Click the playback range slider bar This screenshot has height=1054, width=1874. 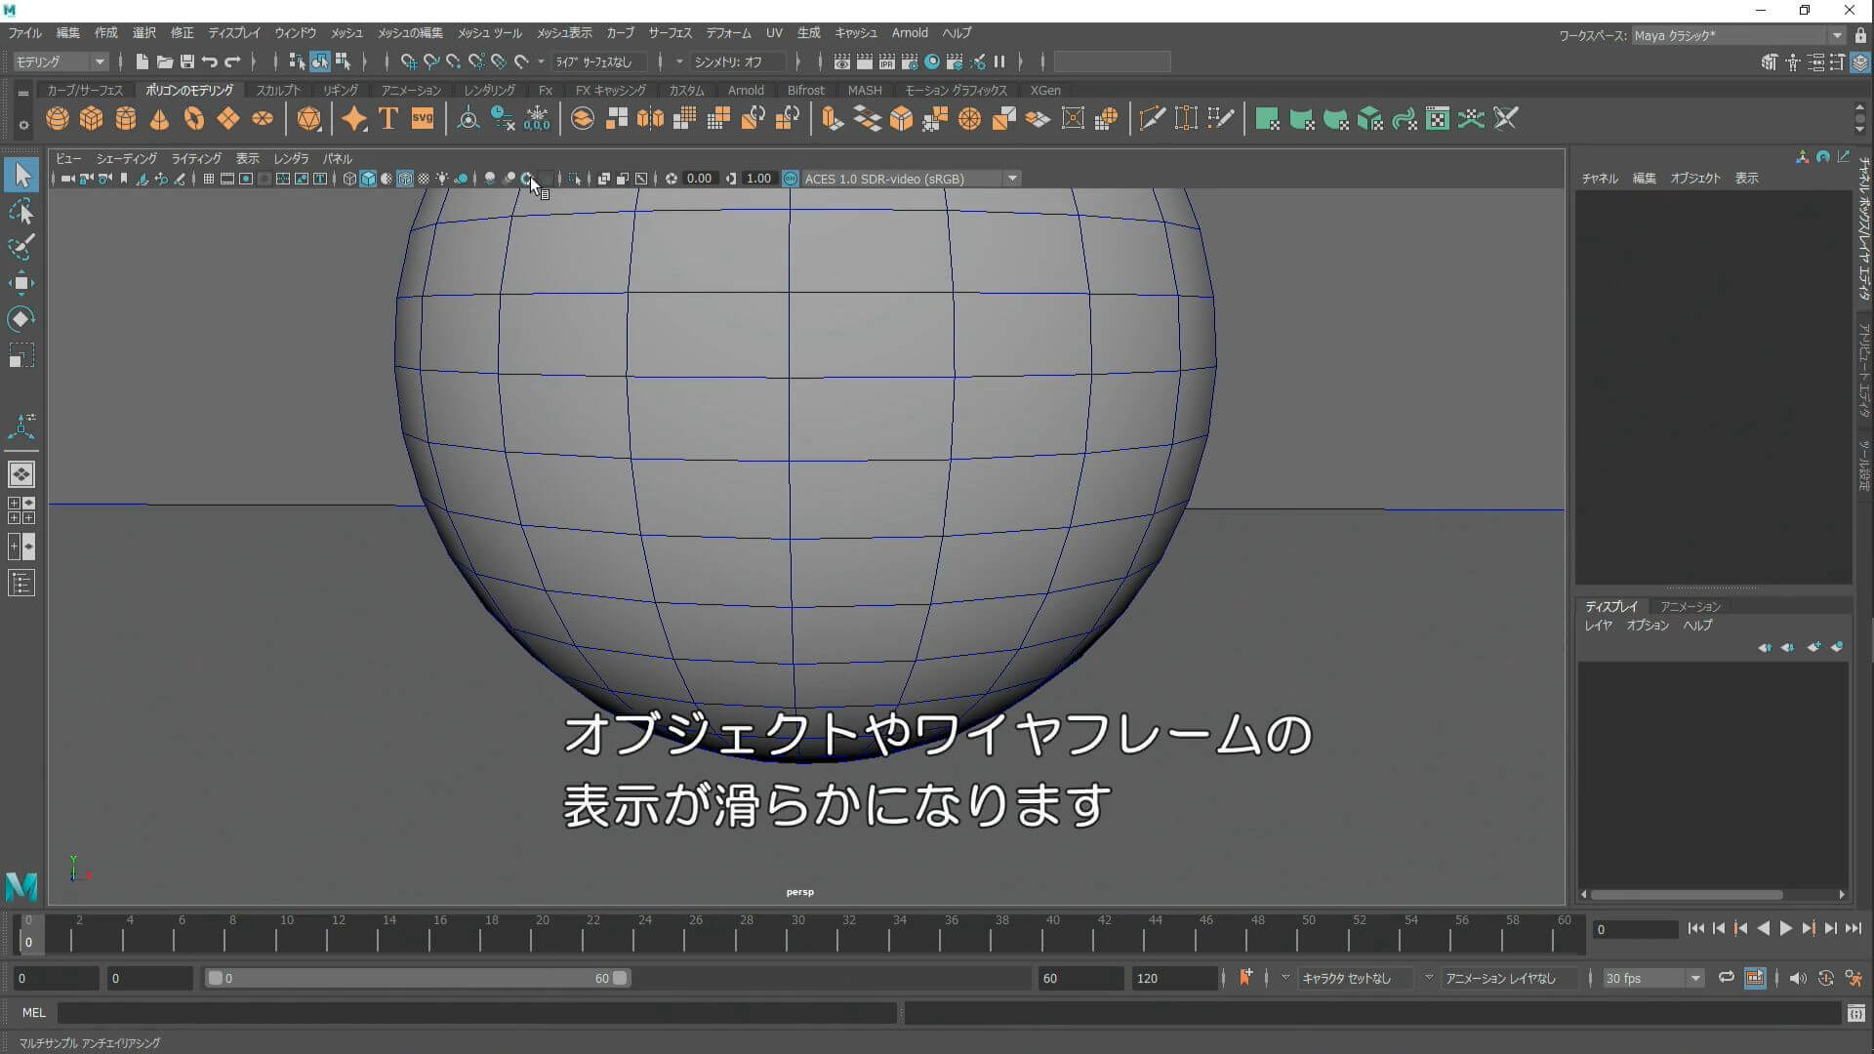point(418,978)
